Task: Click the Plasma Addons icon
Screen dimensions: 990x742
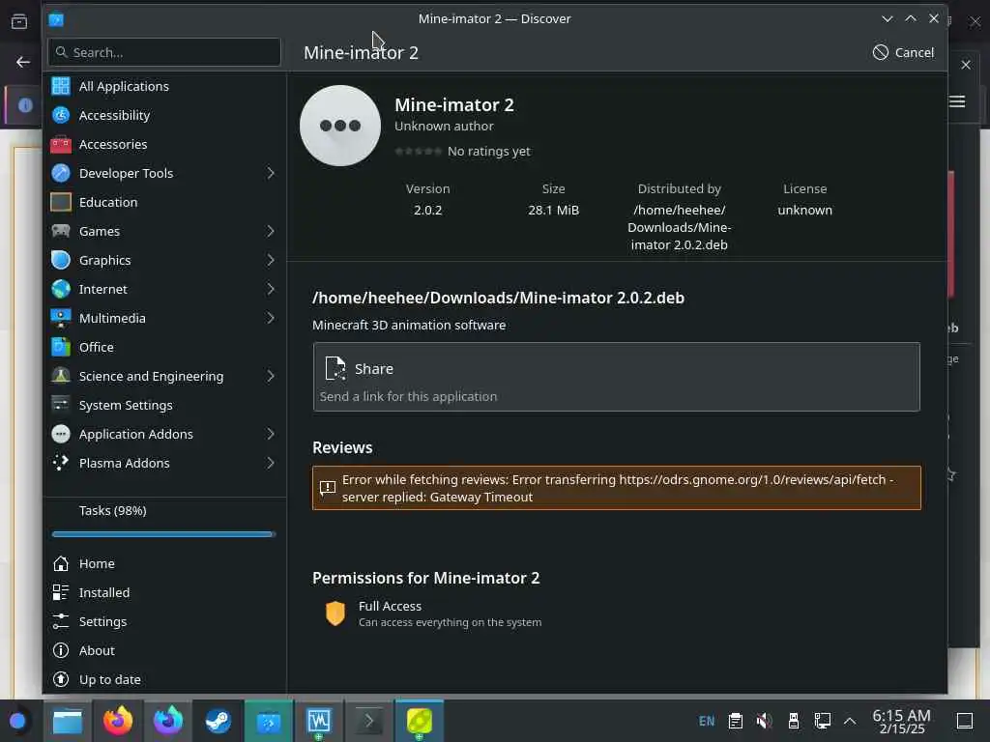Action: point(61,463)
